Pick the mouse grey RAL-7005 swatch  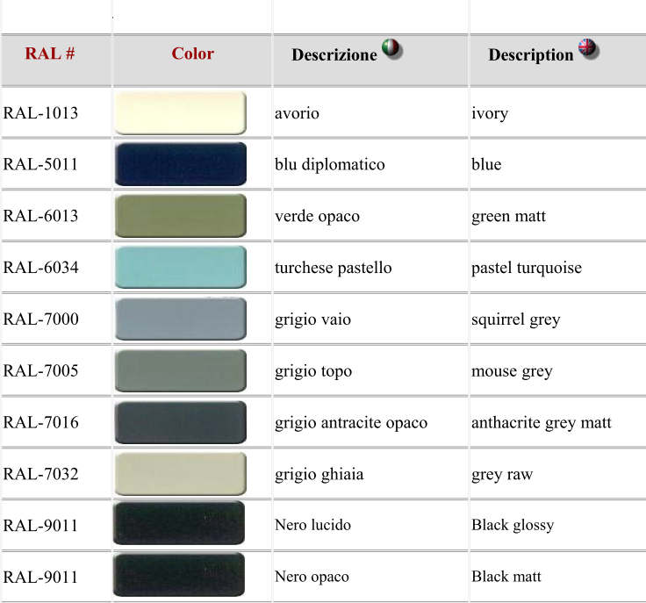(x=181, y=370)
